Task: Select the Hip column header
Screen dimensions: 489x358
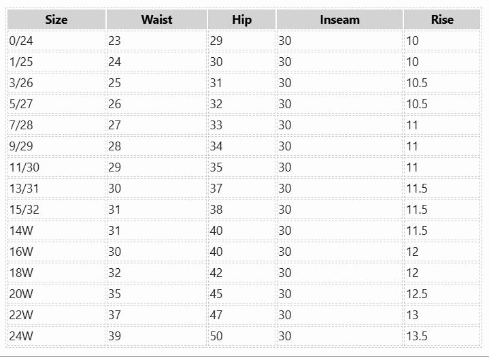Action: coord(241,20)
